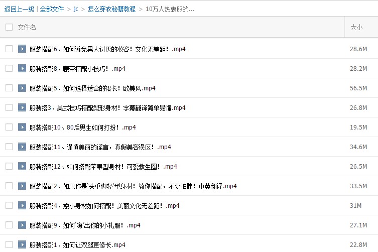Viewport: 378px width, 252px height.
Task: Sort files by 文件名 column header
Action: [x=27, y=27]
